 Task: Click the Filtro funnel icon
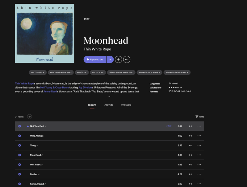coord(197,117)
